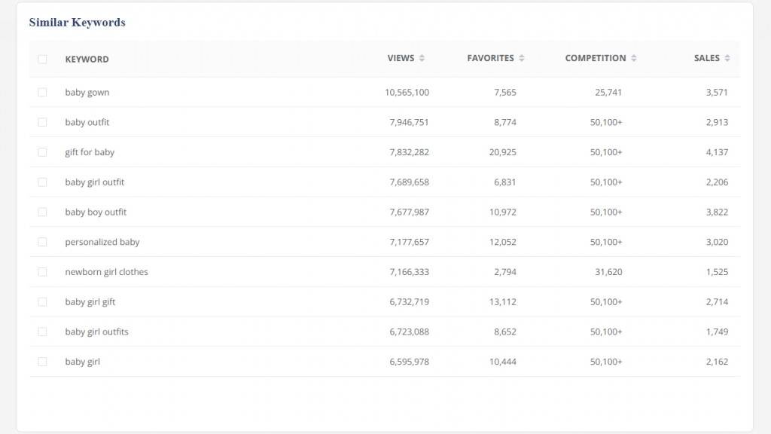Click the Keyword column header
This screenshot has width=771, height=434.
click(87, 60)
